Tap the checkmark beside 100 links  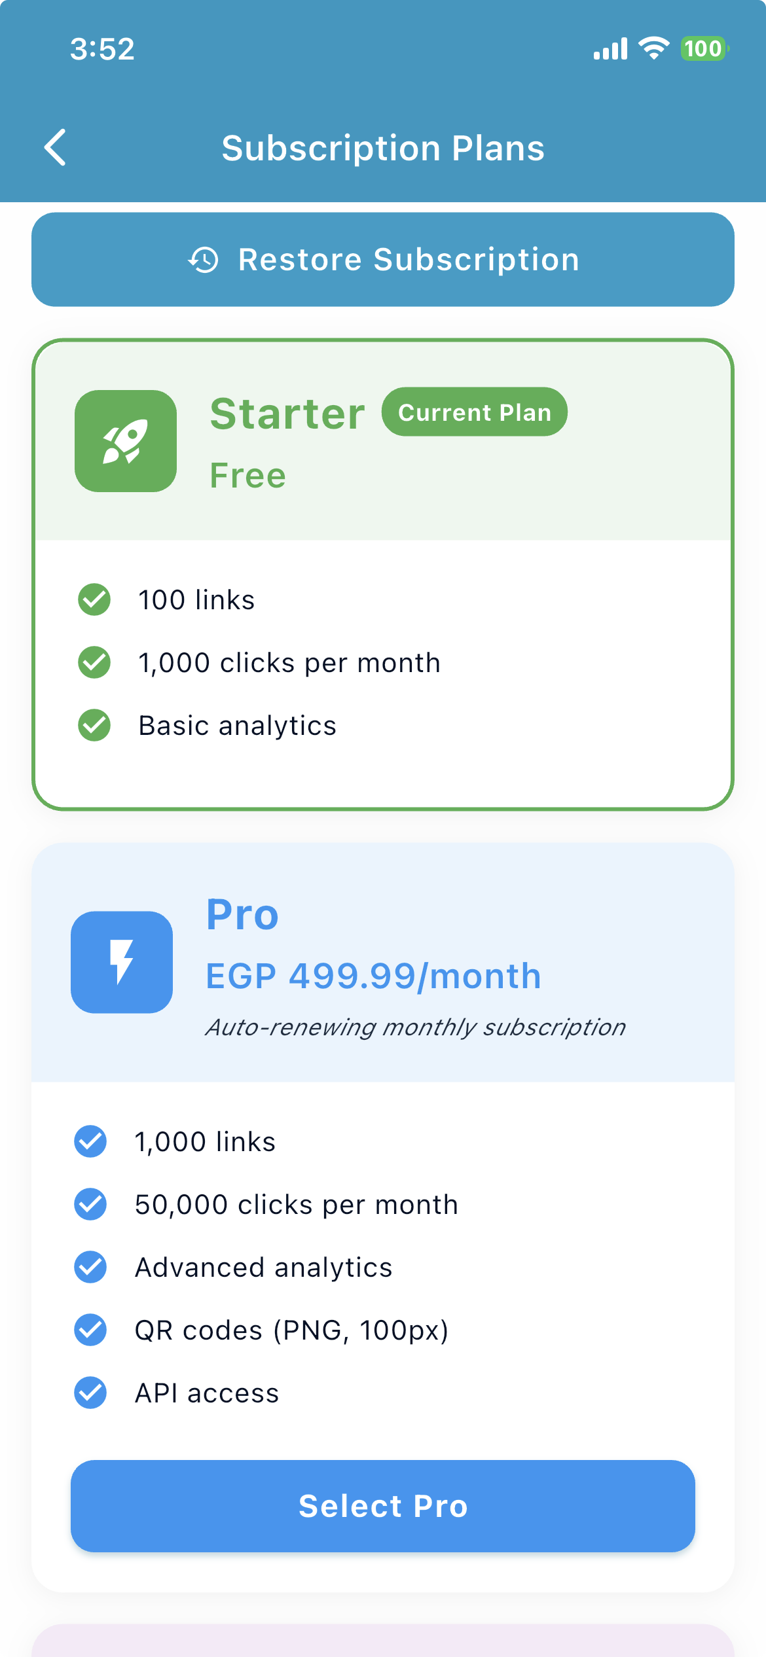tap(94, 599)
